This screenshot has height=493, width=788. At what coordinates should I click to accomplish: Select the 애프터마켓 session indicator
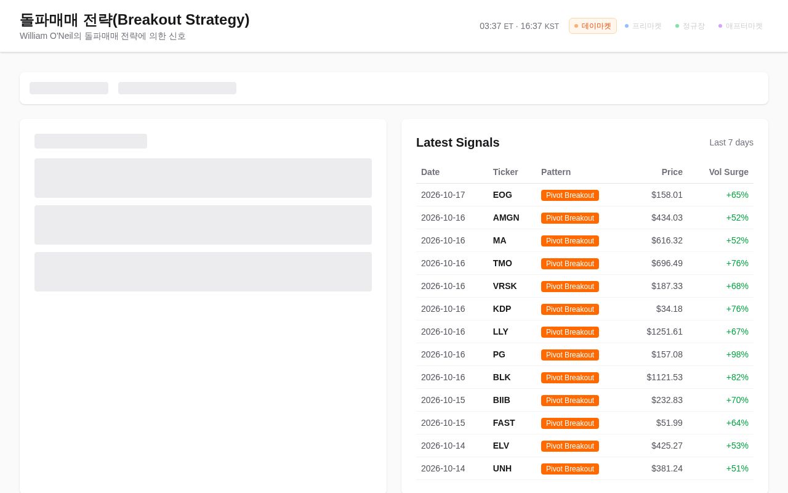[741, 26]
